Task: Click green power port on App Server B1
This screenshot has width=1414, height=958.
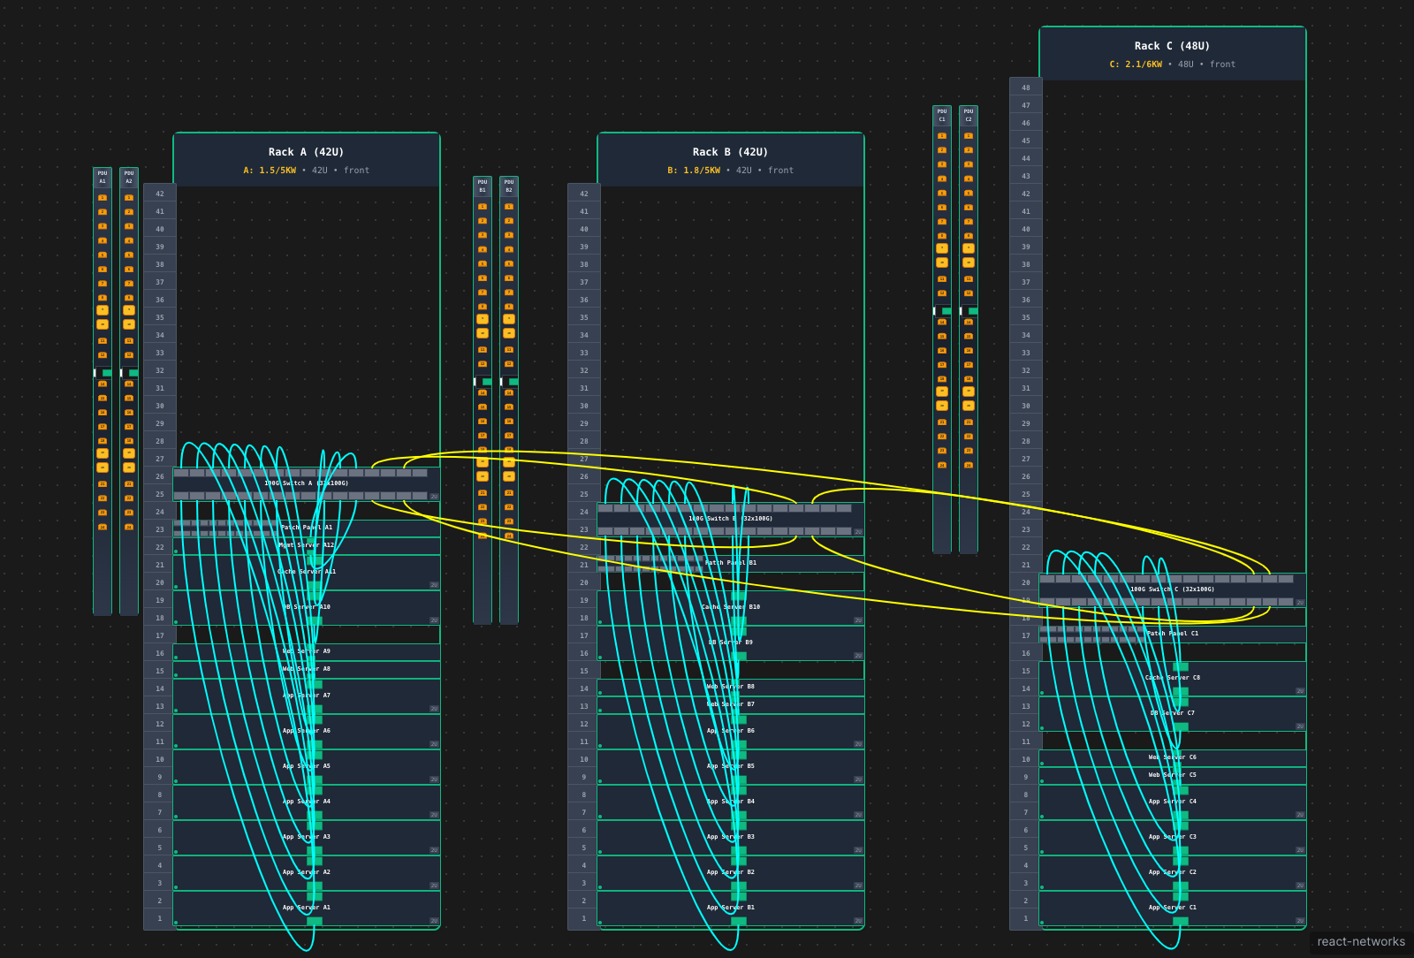Action: pos(739,921)
